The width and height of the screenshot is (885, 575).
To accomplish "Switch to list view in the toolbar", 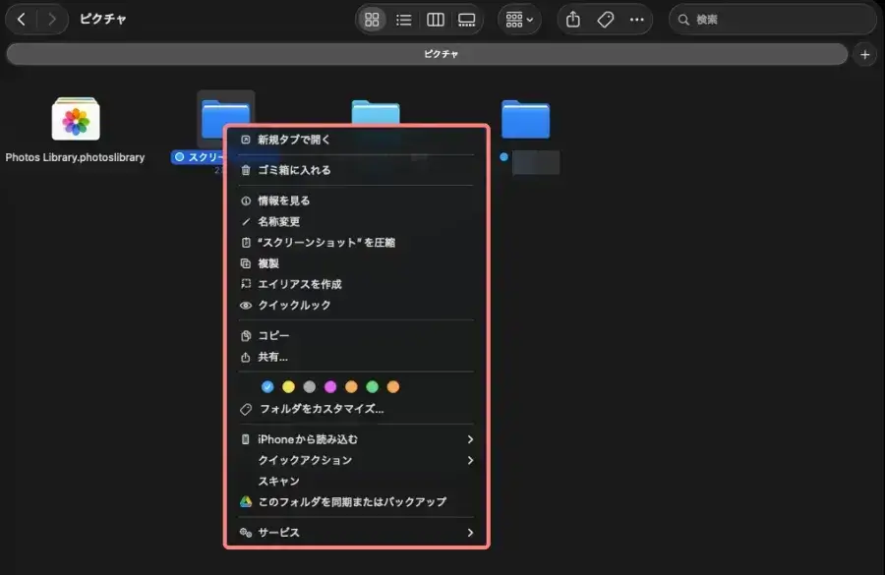I will 405,19.
